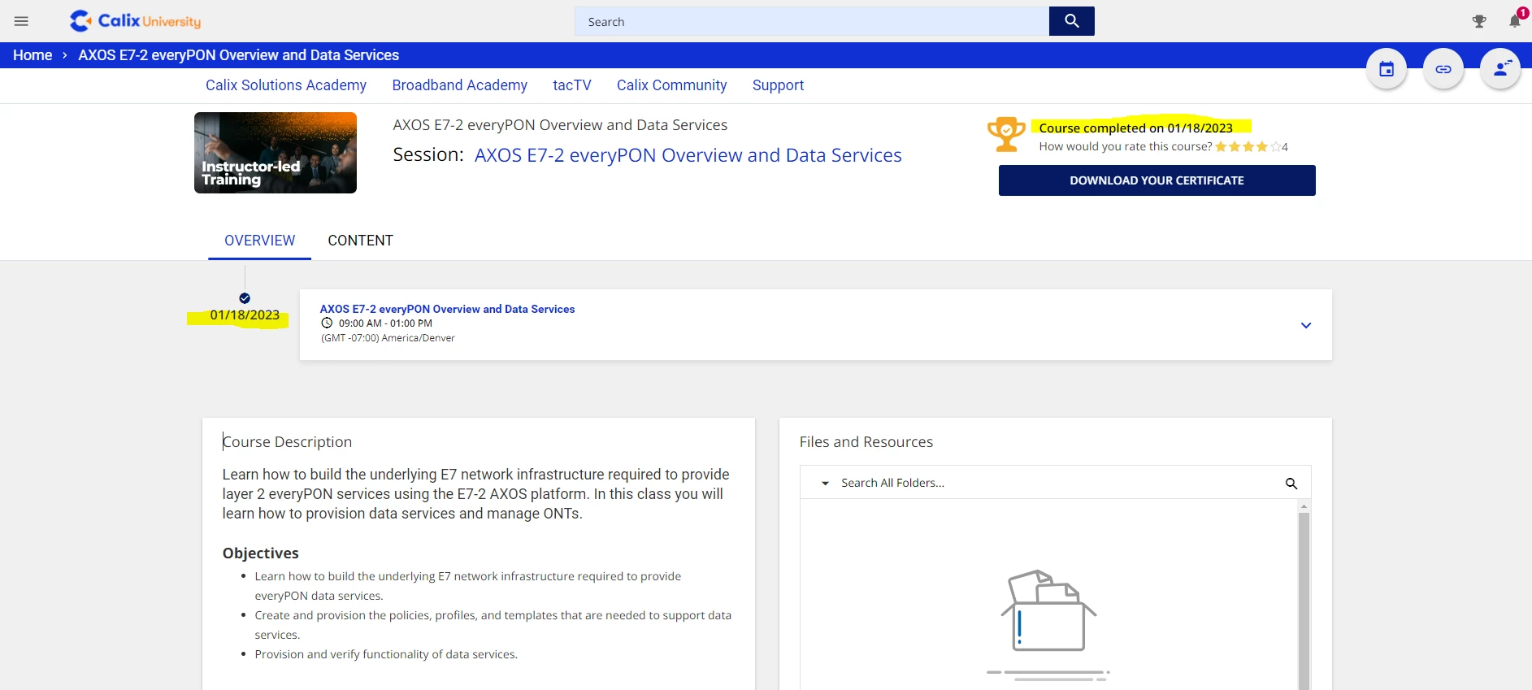Open Broadband Academy menu item
The image size is (1532, 690).
point(459,85)
